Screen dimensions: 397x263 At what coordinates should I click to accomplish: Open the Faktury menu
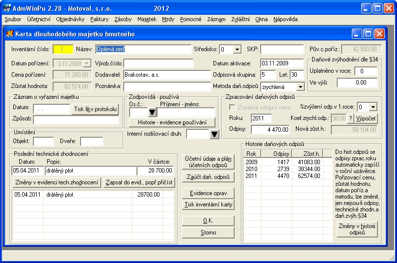(100, 19)
